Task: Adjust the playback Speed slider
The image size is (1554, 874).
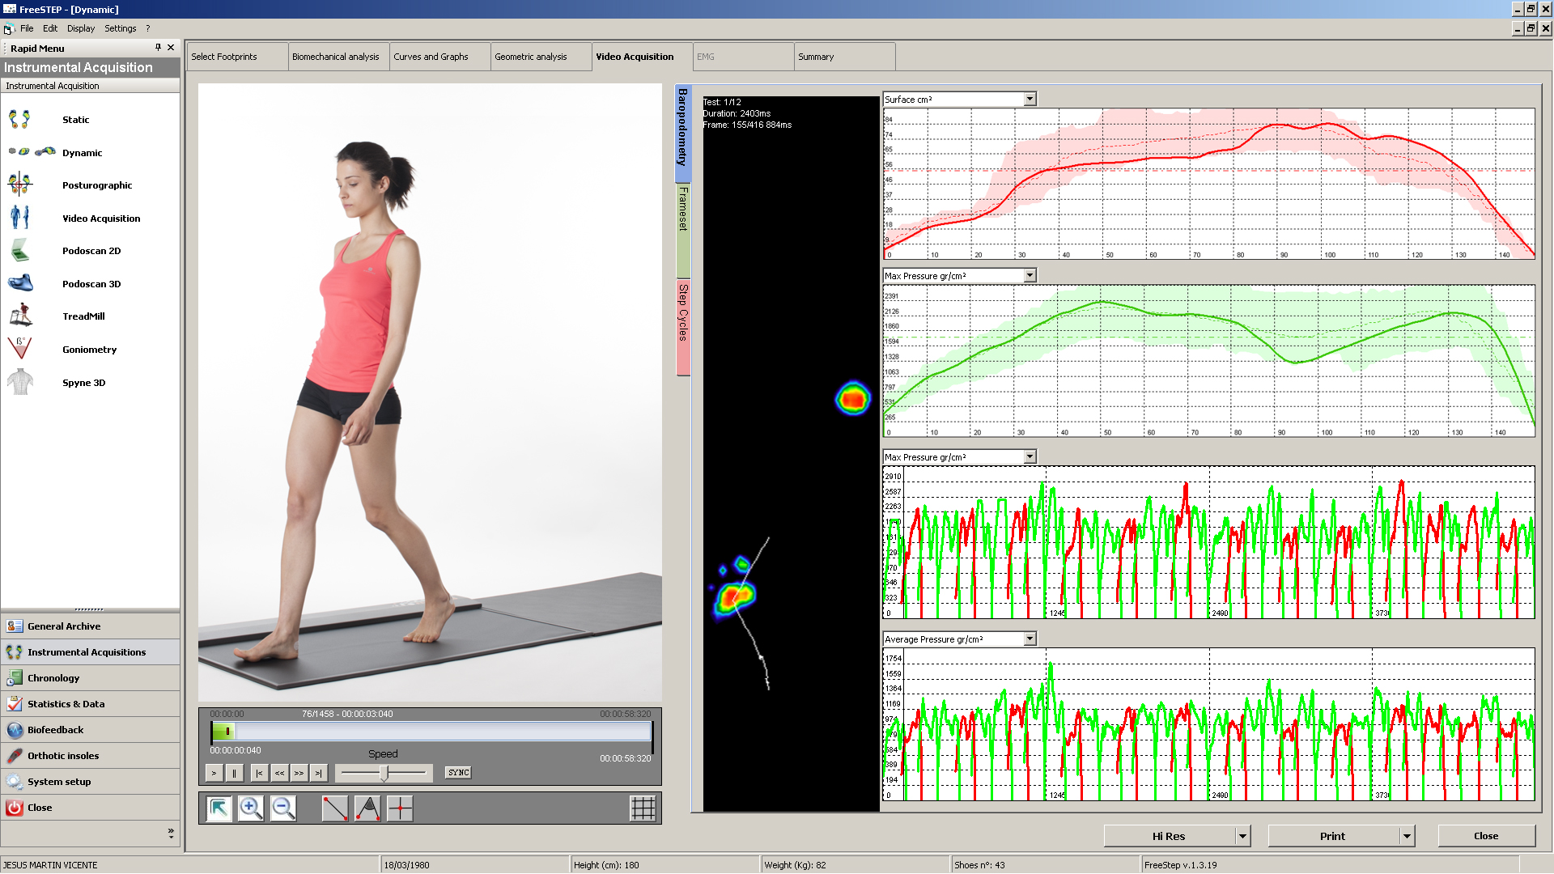Action: click(x=384, y=773)
